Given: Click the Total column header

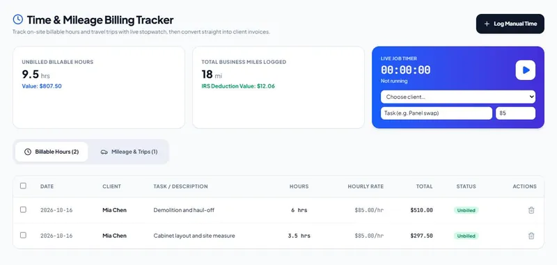Looking at the screenshot, I should pyautogui.click(x=425, y=186).
